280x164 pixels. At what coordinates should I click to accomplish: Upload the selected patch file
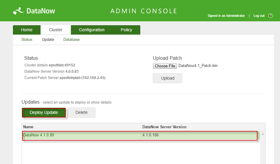pyautogui.click(x=168, y=78)
